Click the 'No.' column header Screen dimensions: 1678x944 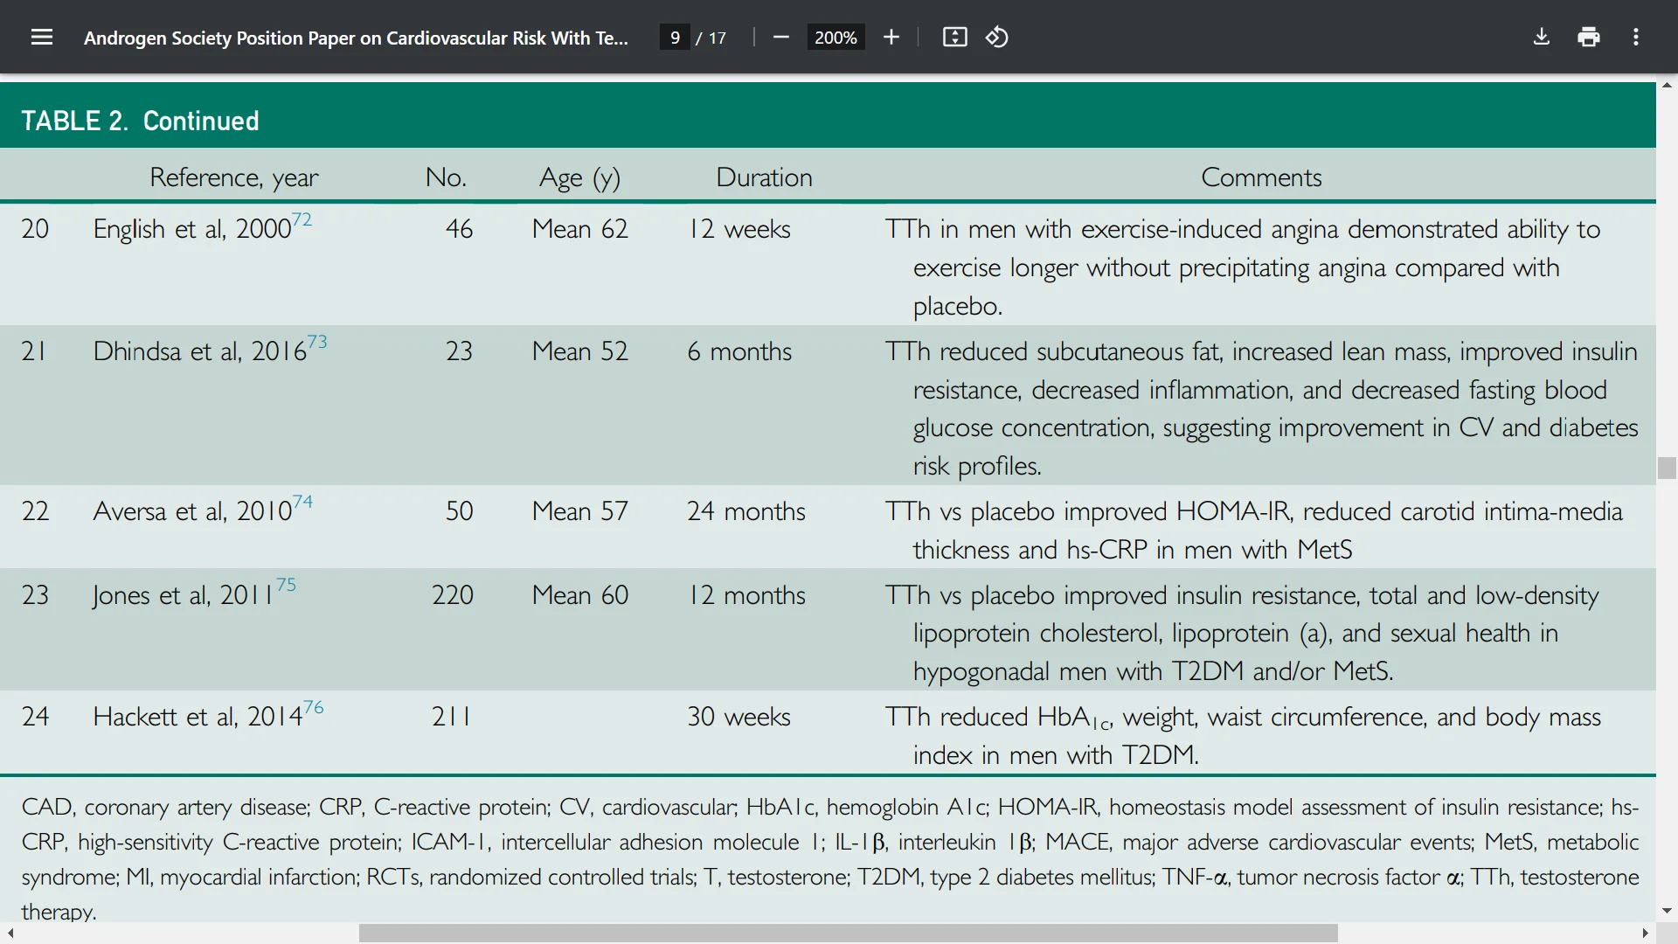coord(446,177)
